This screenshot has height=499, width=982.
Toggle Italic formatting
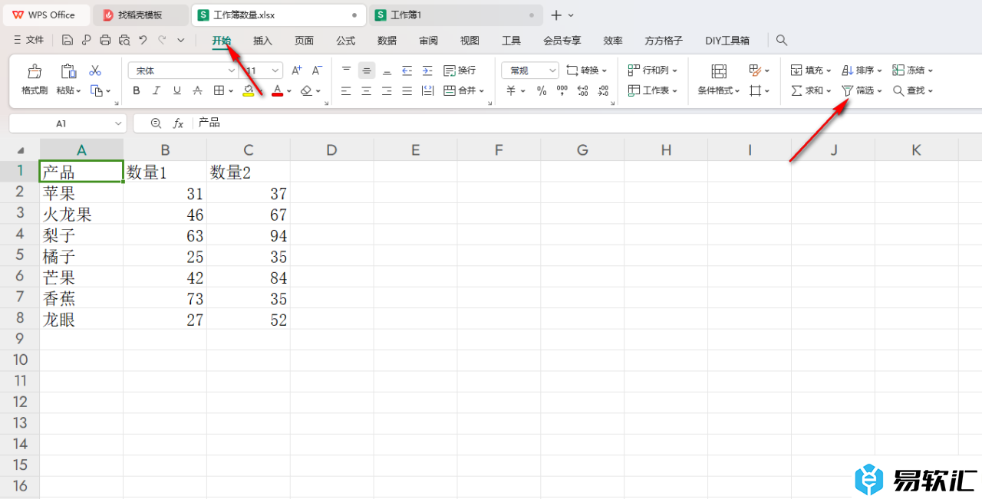coord(157,90)
